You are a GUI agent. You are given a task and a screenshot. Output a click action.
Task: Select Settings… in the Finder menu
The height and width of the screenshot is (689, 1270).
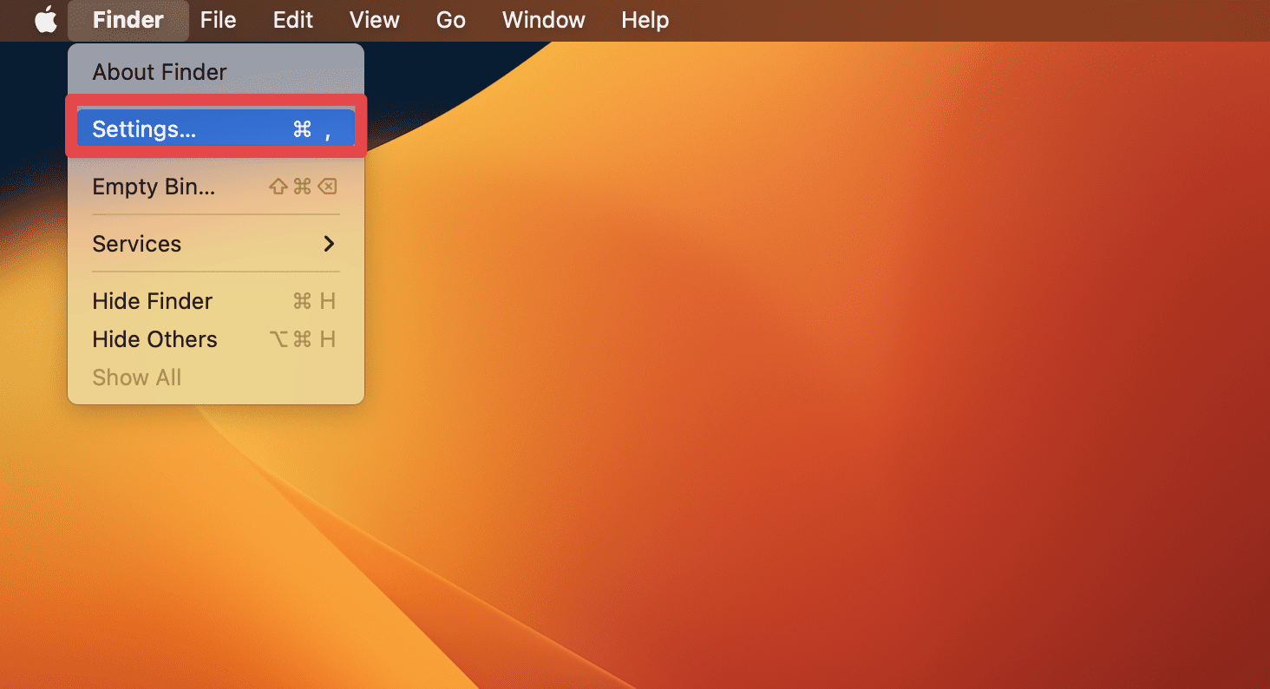(216, 129)
